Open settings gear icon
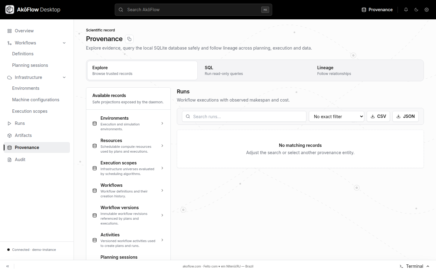 tap(427, 10)
